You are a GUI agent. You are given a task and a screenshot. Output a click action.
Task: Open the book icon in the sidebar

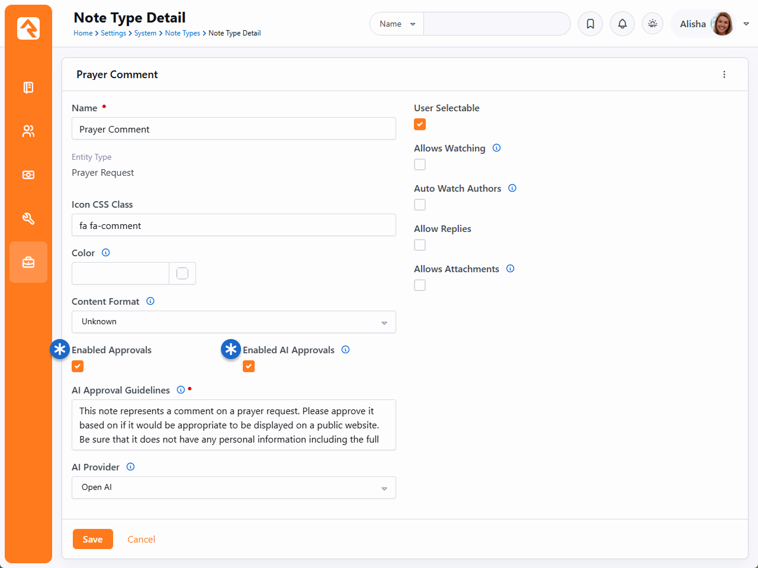point(28,88)
